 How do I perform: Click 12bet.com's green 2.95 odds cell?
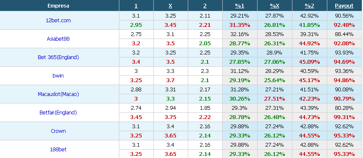(136, 25)
